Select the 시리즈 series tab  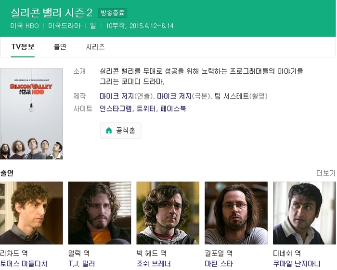(95, 47)
